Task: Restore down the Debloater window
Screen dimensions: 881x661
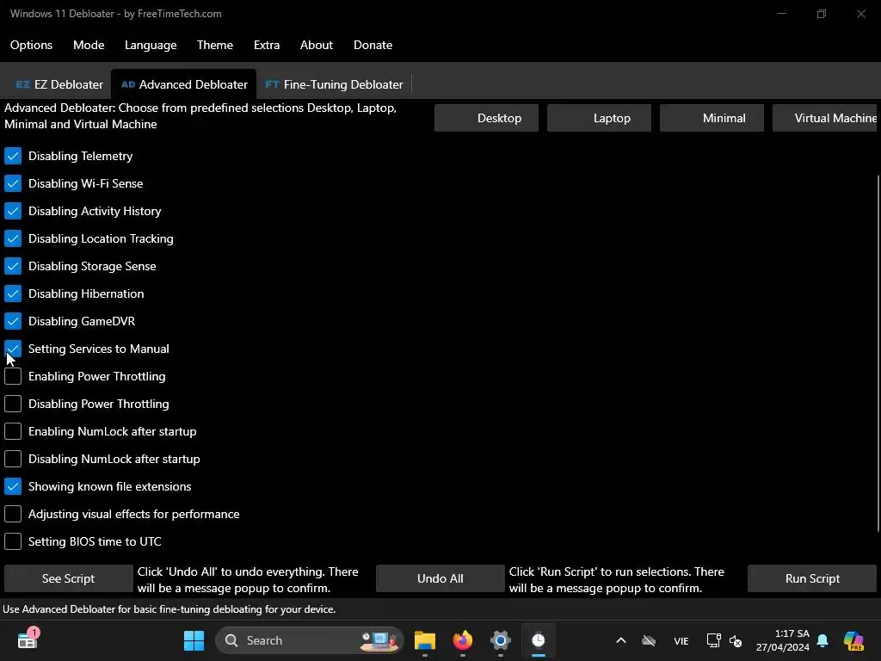Action: pyautogui.click(x=822, y=14)
